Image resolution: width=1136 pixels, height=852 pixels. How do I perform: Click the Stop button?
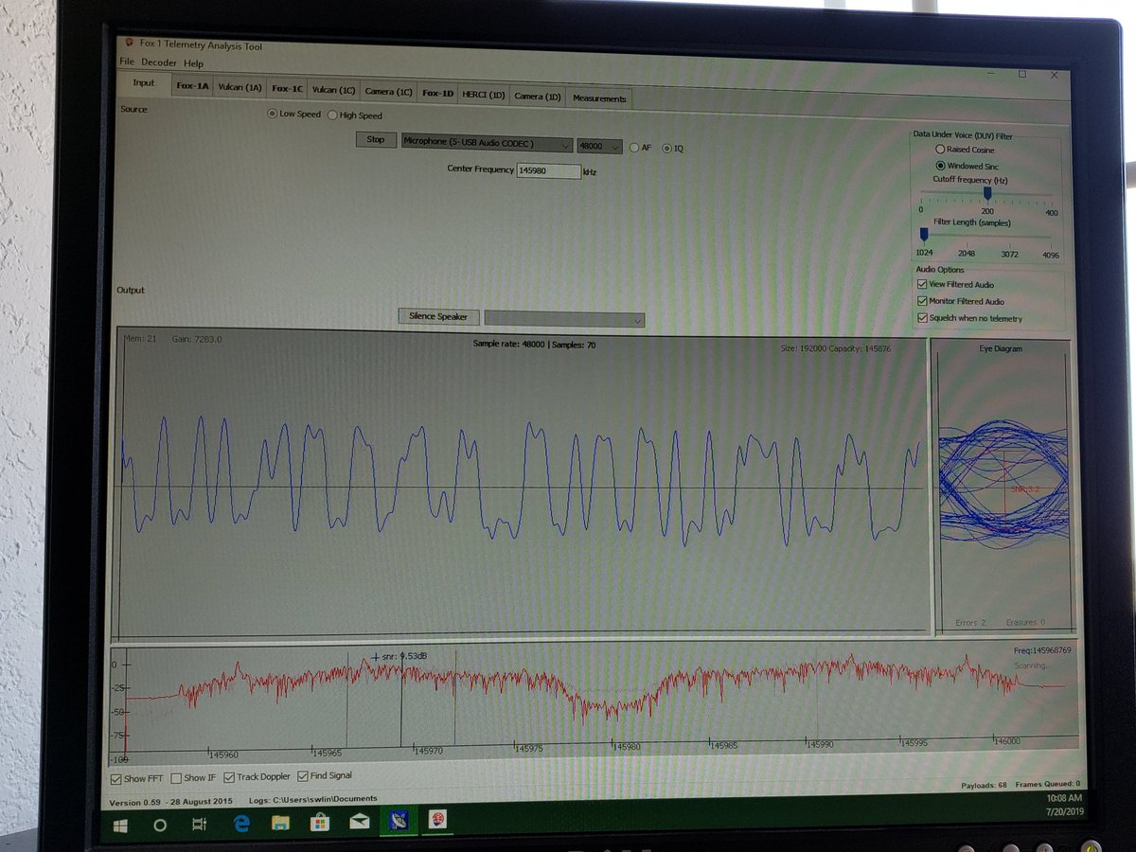tap(376, 139)
